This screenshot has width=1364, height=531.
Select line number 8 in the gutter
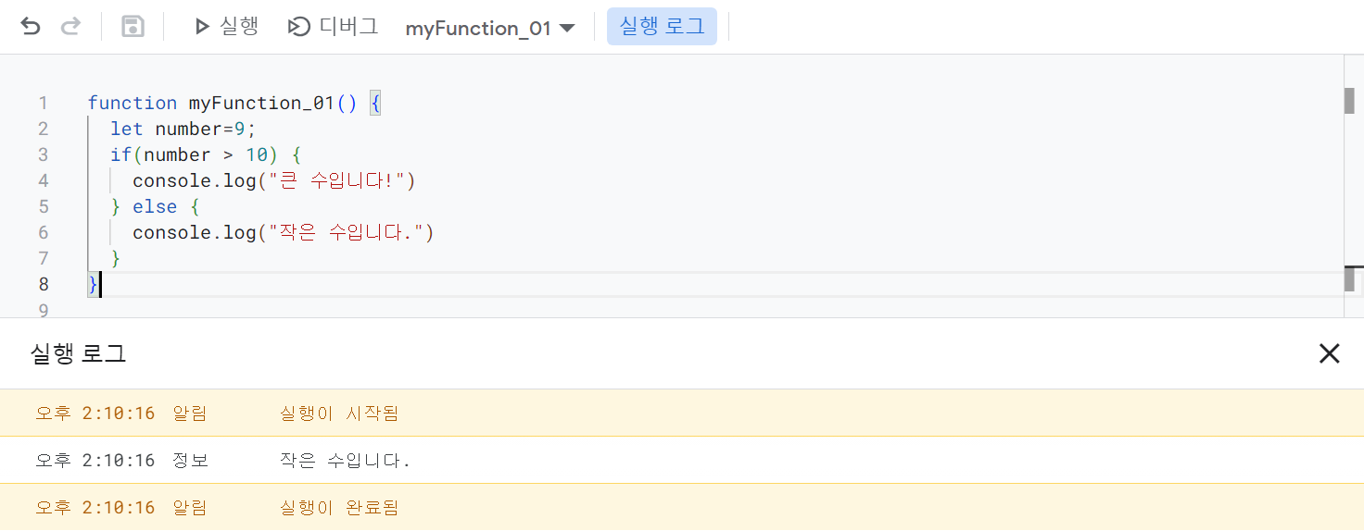(x=43, y=284)
